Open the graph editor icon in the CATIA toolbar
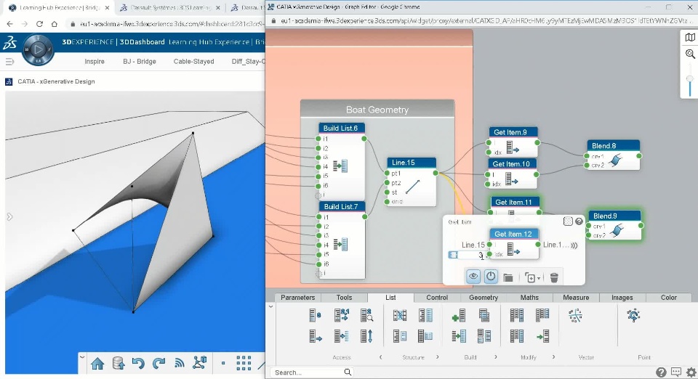This screenshot has width=698, height=379. (199, 362)
